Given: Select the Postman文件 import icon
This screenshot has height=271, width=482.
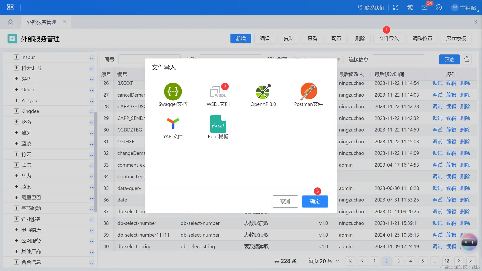Looking at the screenshot, I should pyautogui.click(x=308, y=92).
